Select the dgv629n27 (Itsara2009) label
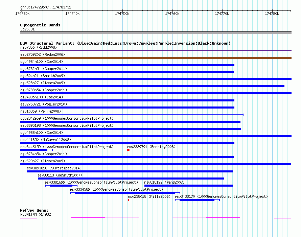 point(43,161)
